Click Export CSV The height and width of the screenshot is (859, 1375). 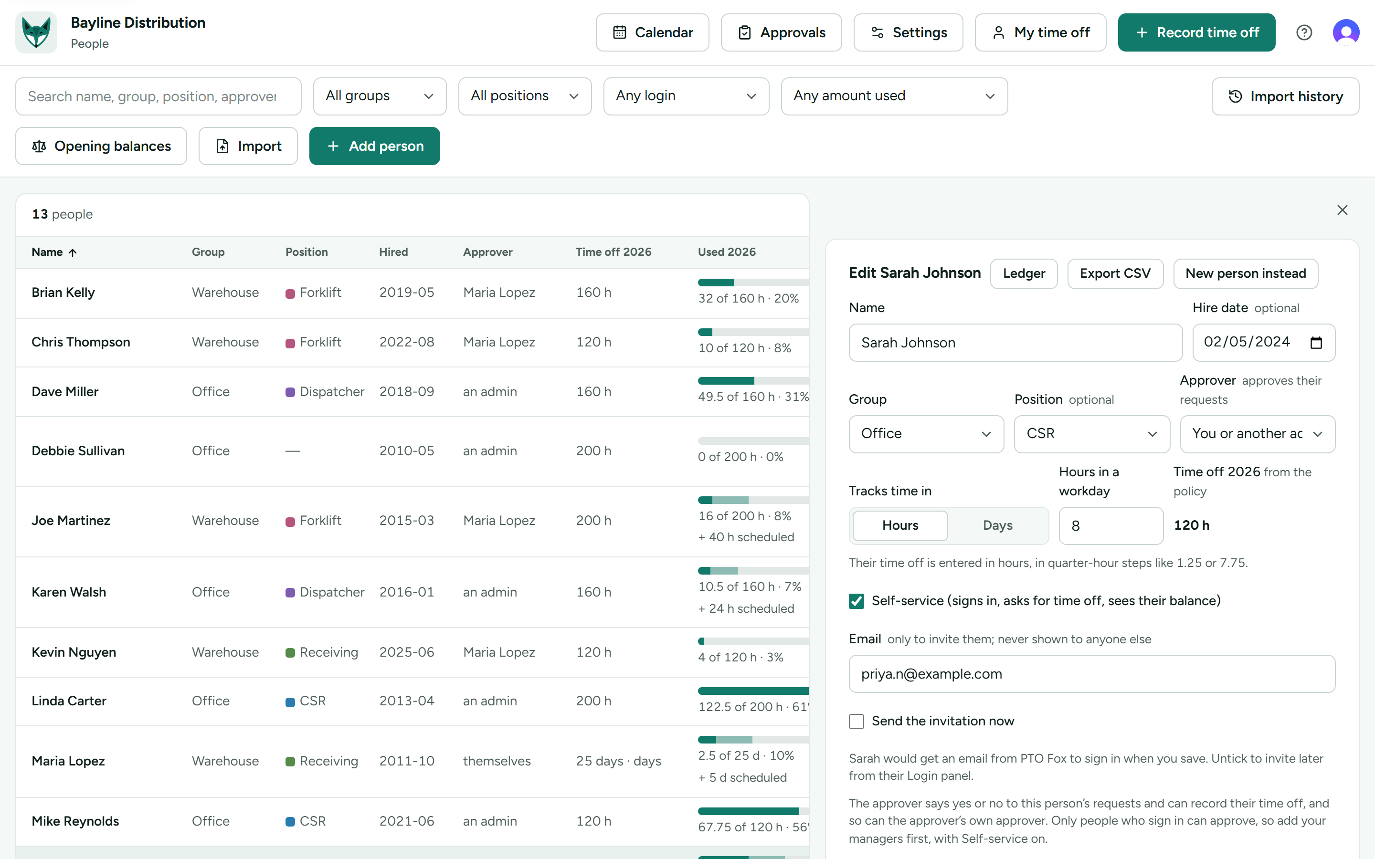(x=1115, y=274)
